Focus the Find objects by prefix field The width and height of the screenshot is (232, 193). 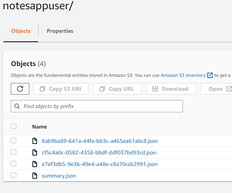[100, 106]
